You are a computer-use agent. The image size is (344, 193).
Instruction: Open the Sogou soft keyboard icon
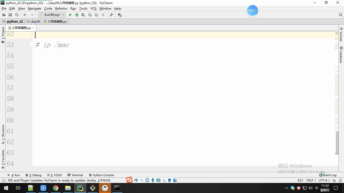(x=158, y=180)
